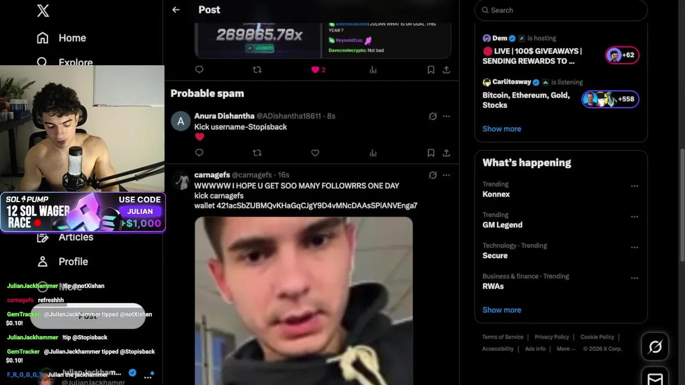Open the Grok floating button
Screen dimensions: 685x385
pos(655,347)
